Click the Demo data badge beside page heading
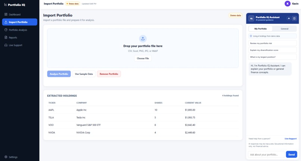Image resolution: width=301 pixels, height=161 pixels. pyautogui.click(x=235, y=15)
